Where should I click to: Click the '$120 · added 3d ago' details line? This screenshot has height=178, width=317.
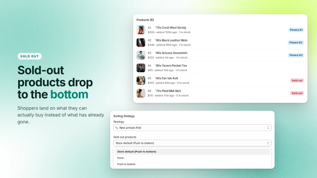(167, 57)
